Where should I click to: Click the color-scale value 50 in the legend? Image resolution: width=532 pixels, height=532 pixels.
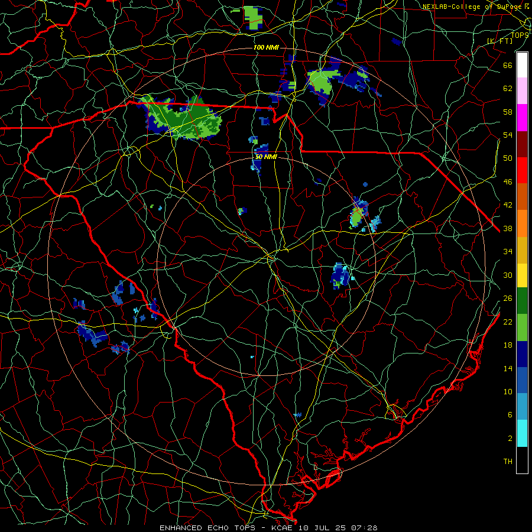pos(508,158)
